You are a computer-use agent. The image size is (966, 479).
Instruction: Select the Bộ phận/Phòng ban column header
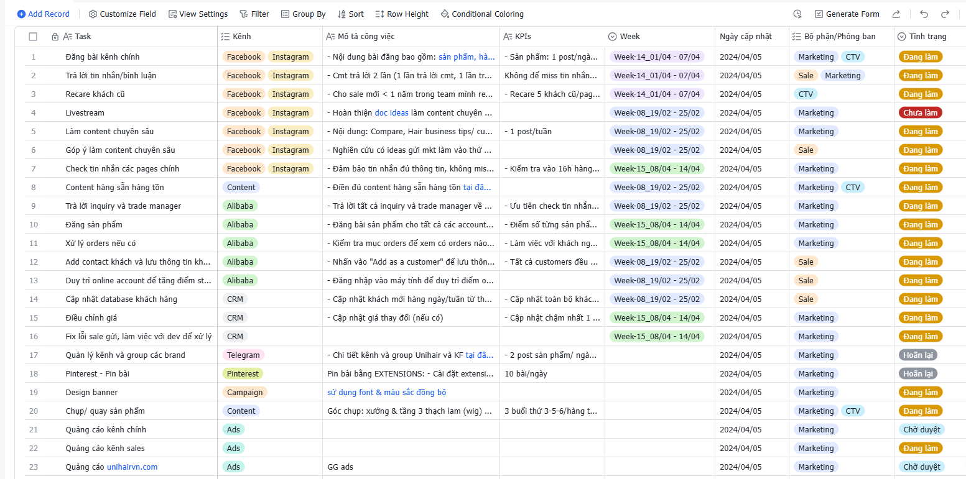coord(842,37)
